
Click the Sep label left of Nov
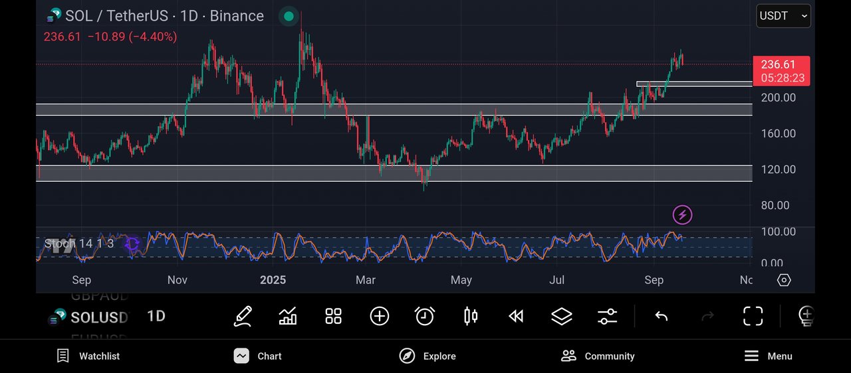click(81, 280)
